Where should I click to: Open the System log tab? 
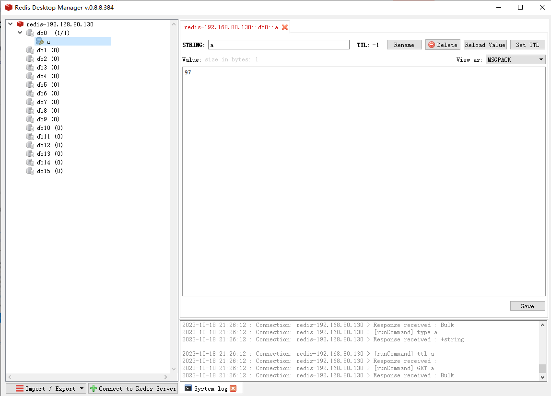(x=211, y=388)
